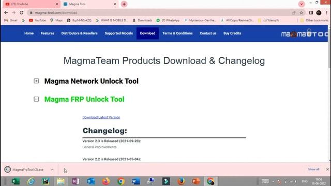This screenshot has width=331, height=186.
Task: Open the Mysterious-Dev Fre... bookmark
Action: 200,20
